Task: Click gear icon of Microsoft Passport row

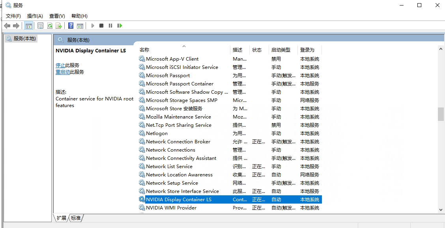Action: coord(142,75)
